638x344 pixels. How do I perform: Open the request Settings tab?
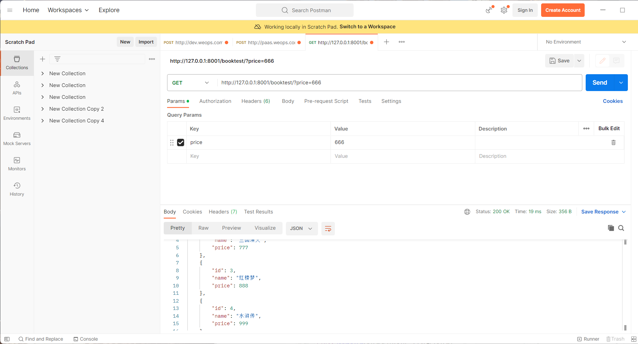point(391,101)
